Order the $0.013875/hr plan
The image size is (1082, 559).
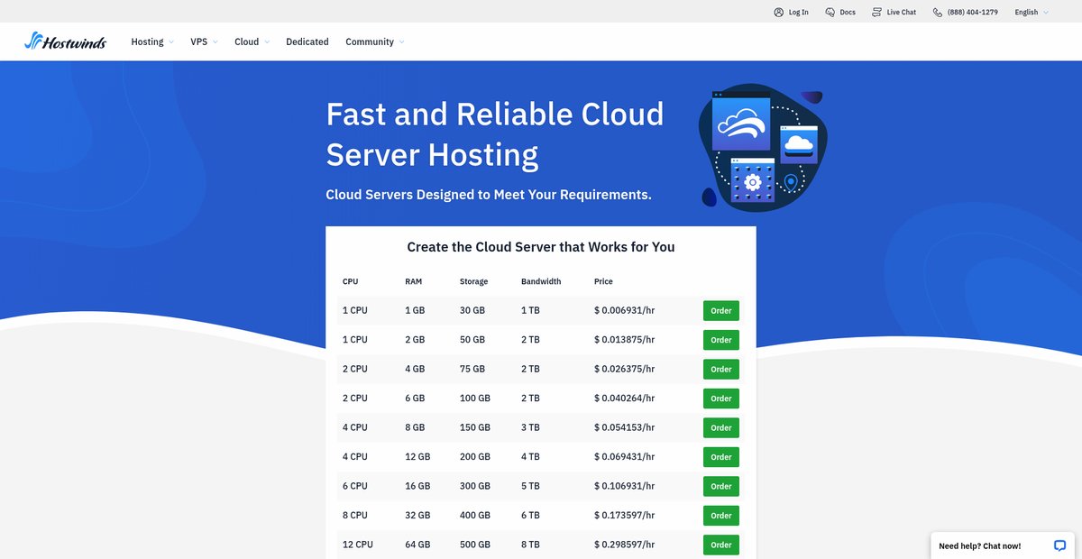721,340
